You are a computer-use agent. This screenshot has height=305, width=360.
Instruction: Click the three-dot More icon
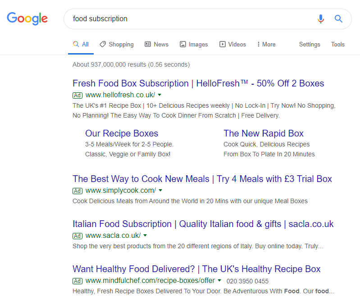(259, 44)
